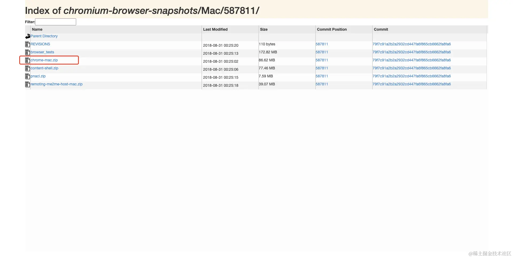Open the commit hash link in pnacl.zip row

pos(411,76)
